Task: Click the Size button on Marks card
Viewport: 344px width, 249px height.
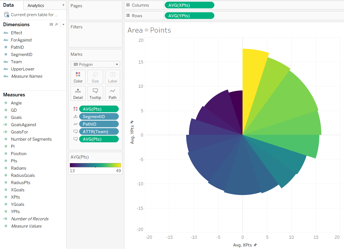Action: coord(95,77)
